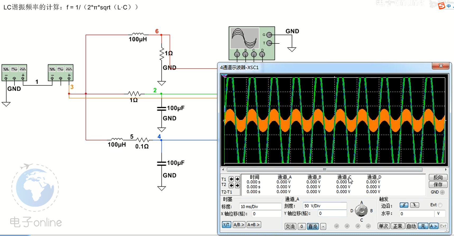
Task: Enable 交流 AC coupling
Action: (290, 226)
